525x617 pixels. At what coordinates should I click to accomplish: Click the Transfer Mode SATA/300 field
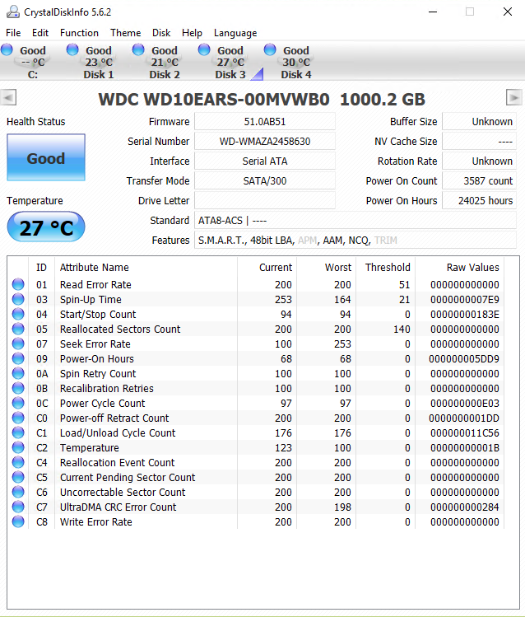coord(265,180)
